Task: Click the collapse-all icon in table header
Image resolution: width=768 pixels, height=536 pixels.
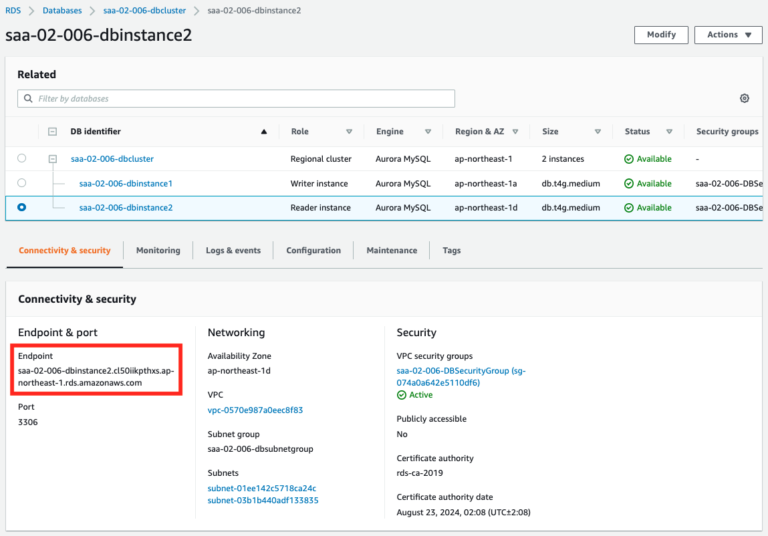Action: [x=53, y=132]
